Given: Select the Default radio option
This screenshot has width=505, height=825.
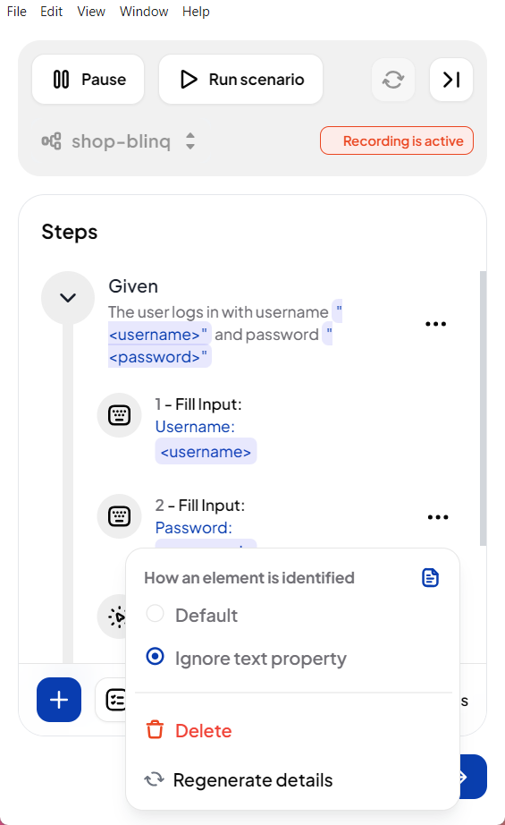Looking at the screenshot, I should pyautogui.click(x=155, y=614).
